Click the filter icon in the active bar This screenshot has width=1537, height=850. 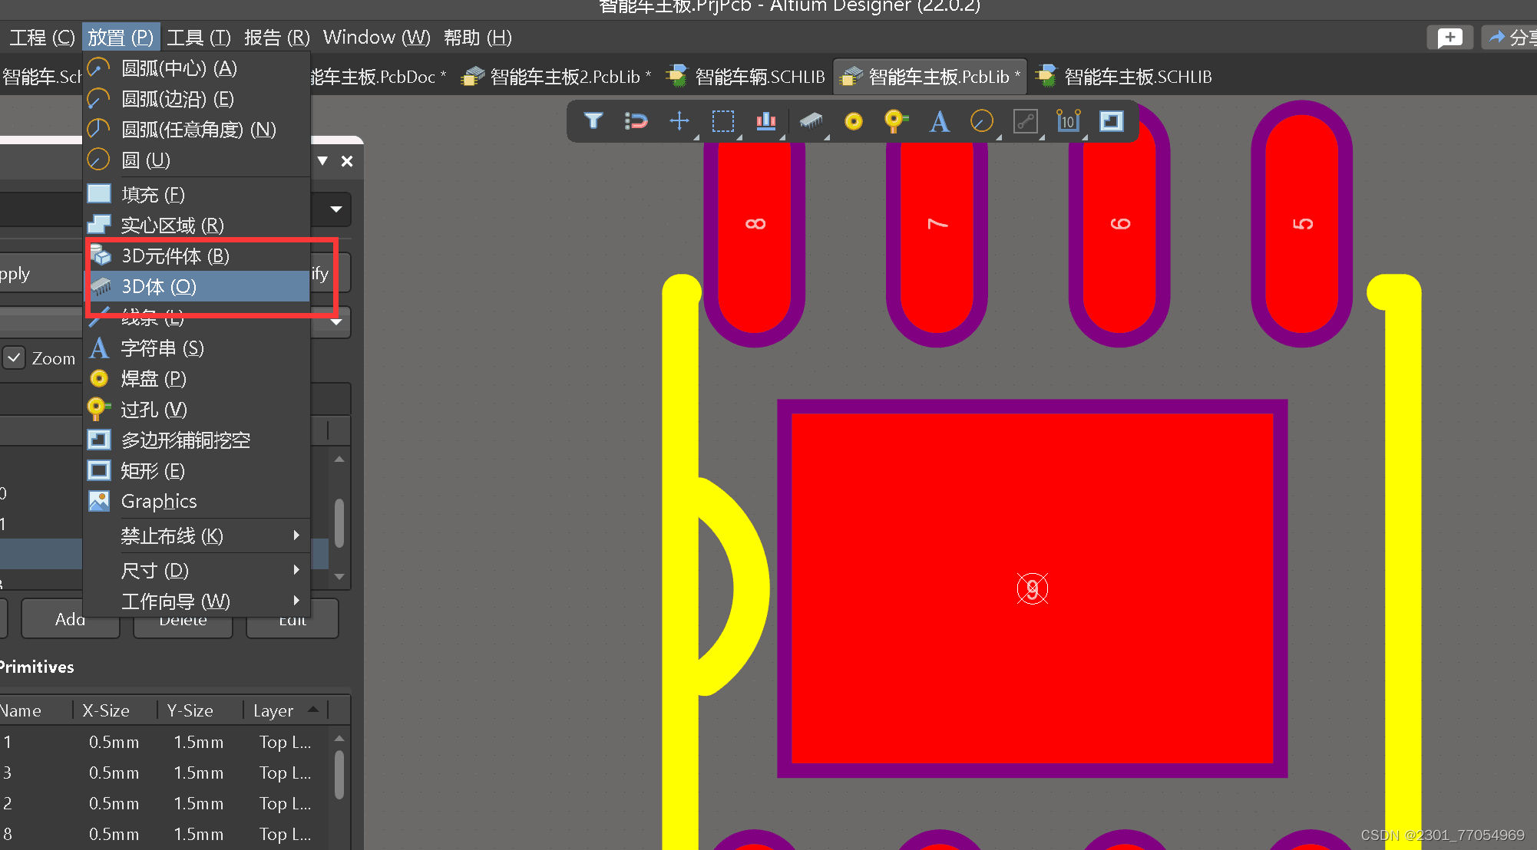tap(593, 121)
